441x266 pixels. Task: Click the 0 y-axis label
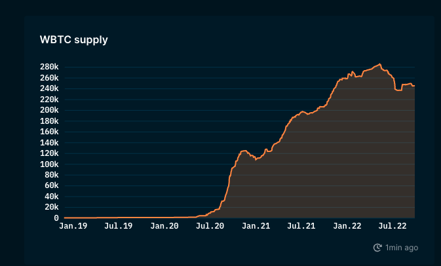[56, 218]
